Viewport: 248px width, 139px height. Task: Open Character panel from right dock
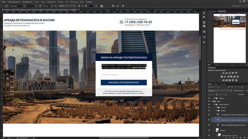[x=204, y=37]
